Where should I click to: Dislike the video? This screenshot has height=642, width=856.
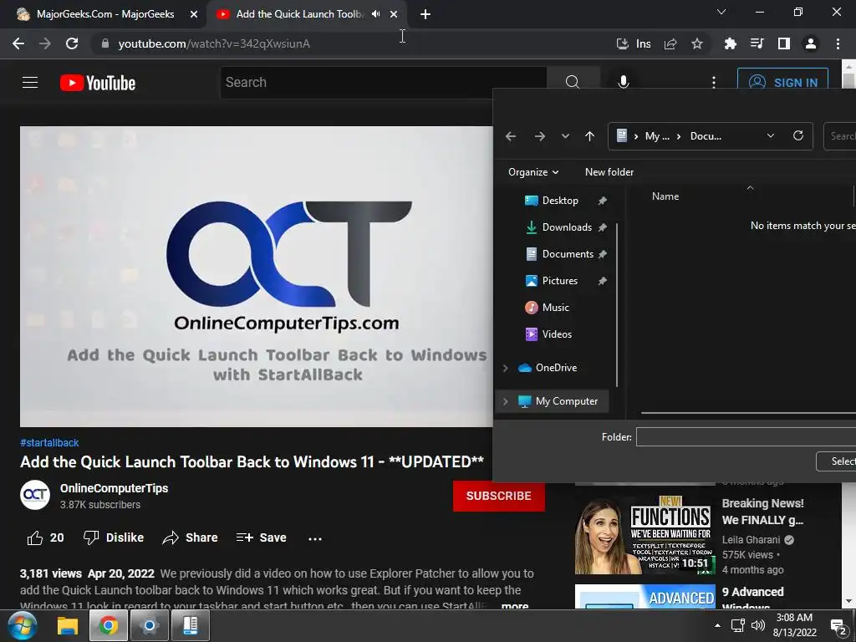[114, 538]
